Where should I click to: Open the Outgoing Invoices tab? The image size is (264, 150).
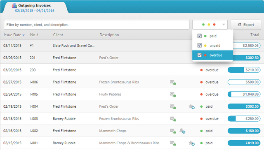click(35, 8)
